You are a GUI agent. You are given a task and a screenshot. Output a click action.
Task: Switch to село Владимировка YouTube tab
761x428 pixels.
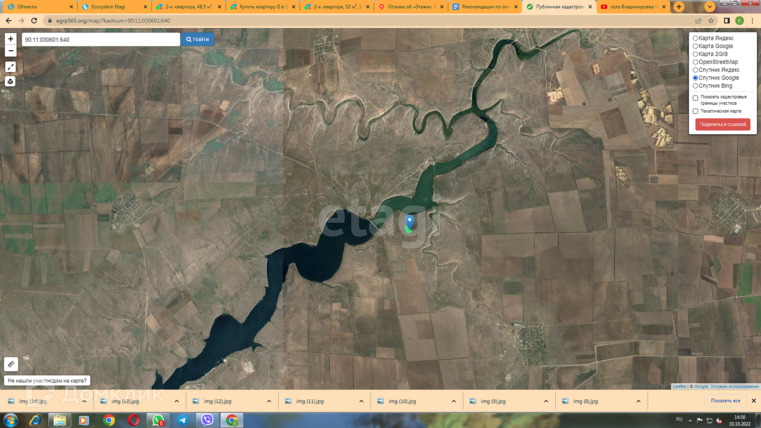632,7
